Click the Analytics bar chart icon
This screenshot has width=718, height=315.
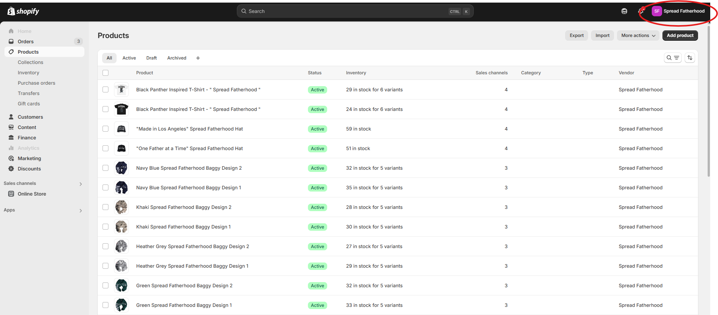click(11, 148)
